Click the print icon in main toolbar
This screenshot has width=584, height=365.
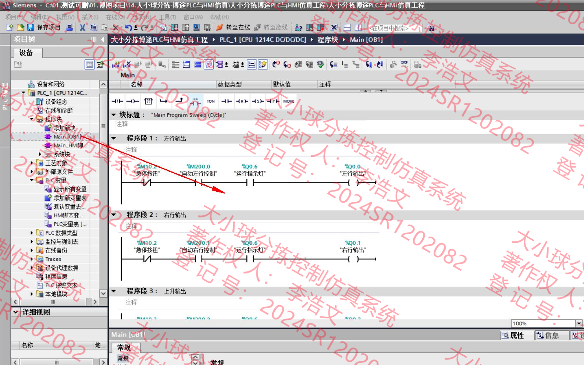(69, 28)
